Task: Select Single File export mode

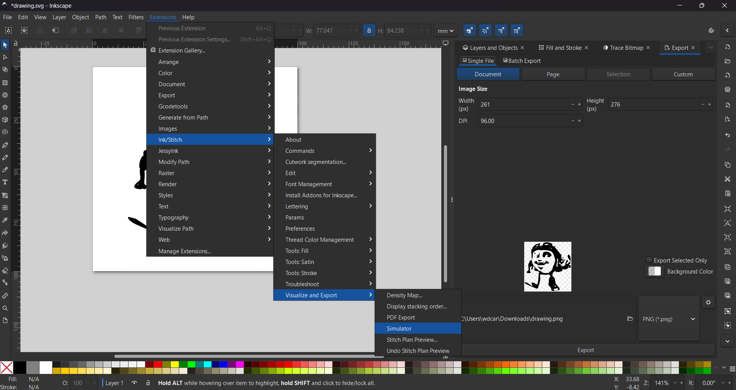Action: (x=478, y=61)
